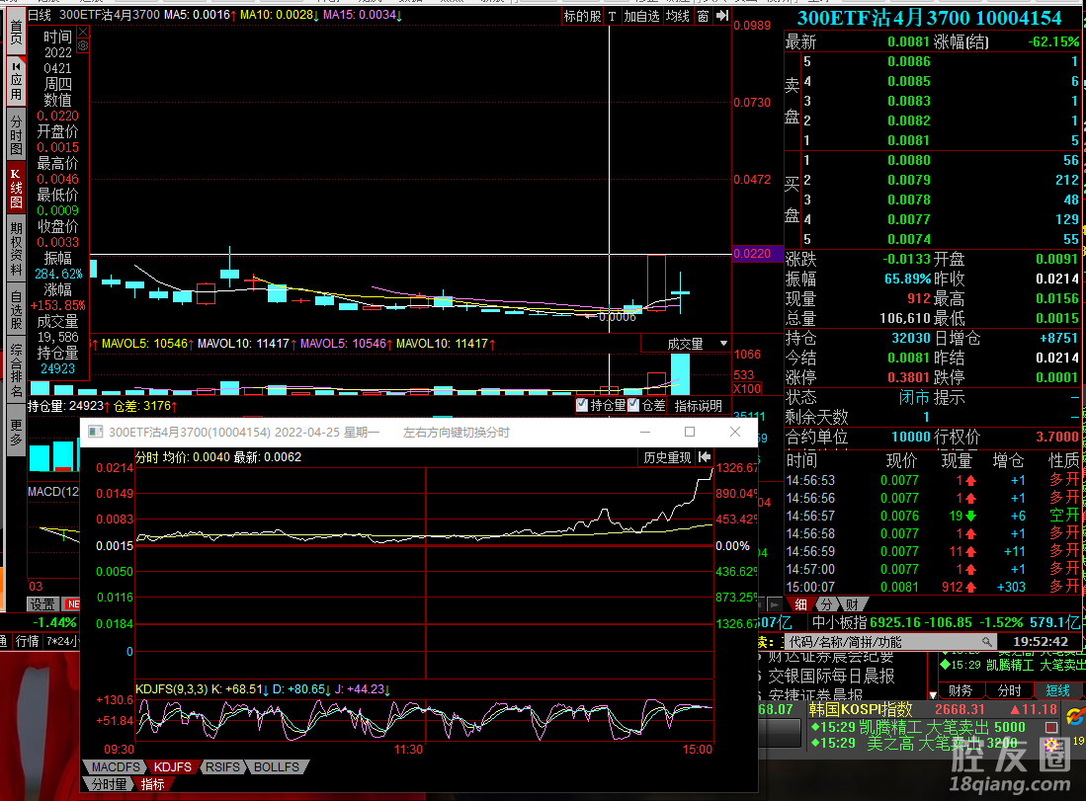Click the right-arrow collapse icon above the chart

(721, 16)
